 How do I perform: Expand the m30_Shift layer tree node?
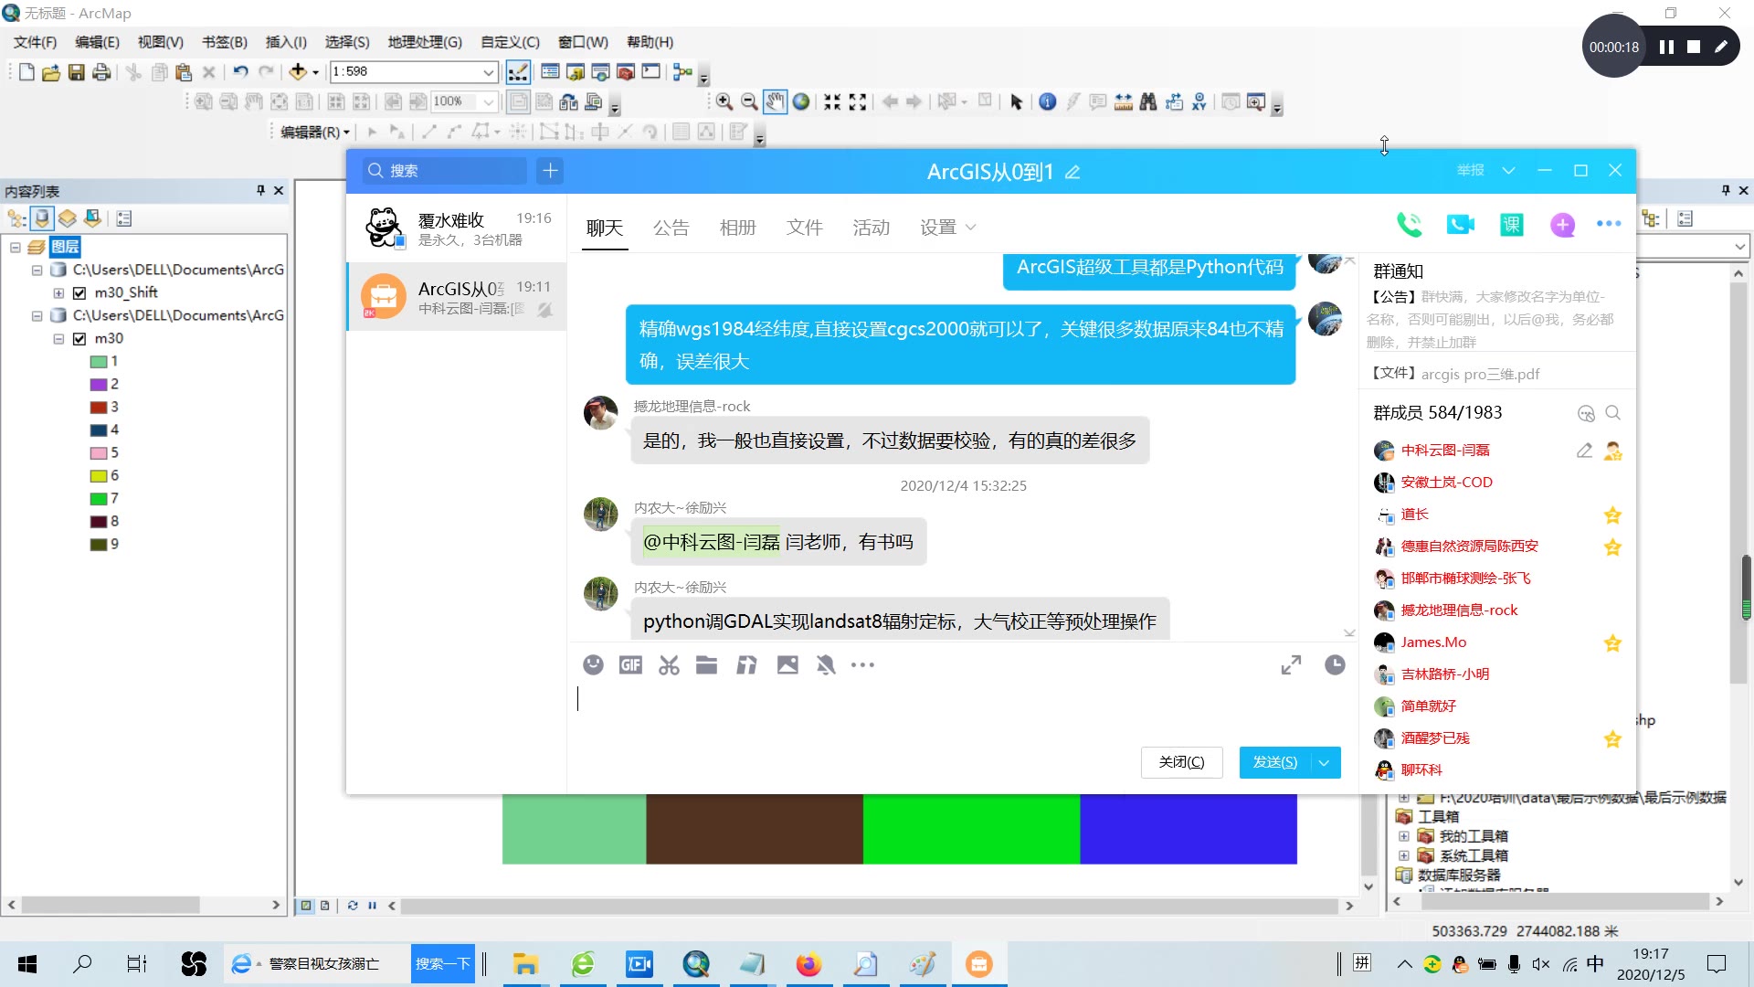pyautogui.click(x=58, y=293)
